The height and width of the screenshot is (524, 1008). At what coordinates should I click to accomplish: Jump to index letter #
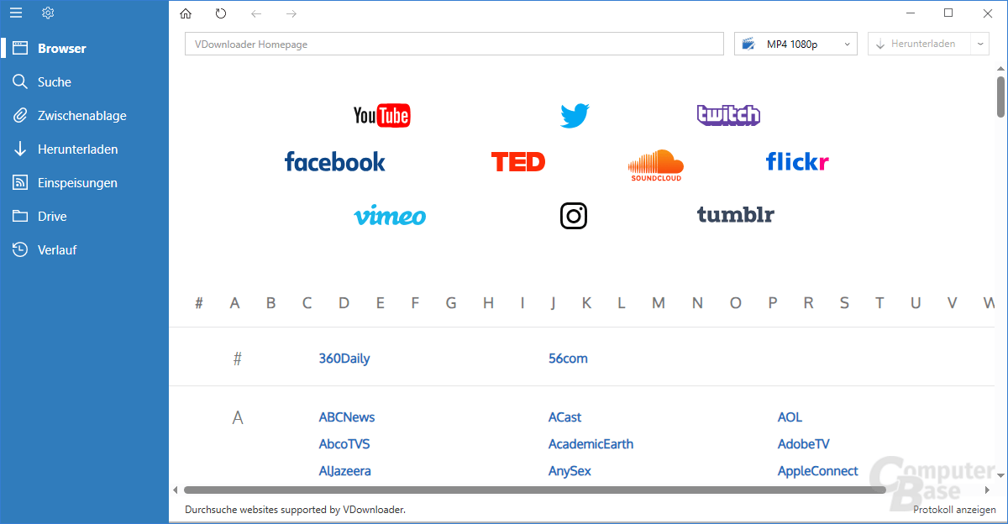pyautogui.click(x=199, y=303)
